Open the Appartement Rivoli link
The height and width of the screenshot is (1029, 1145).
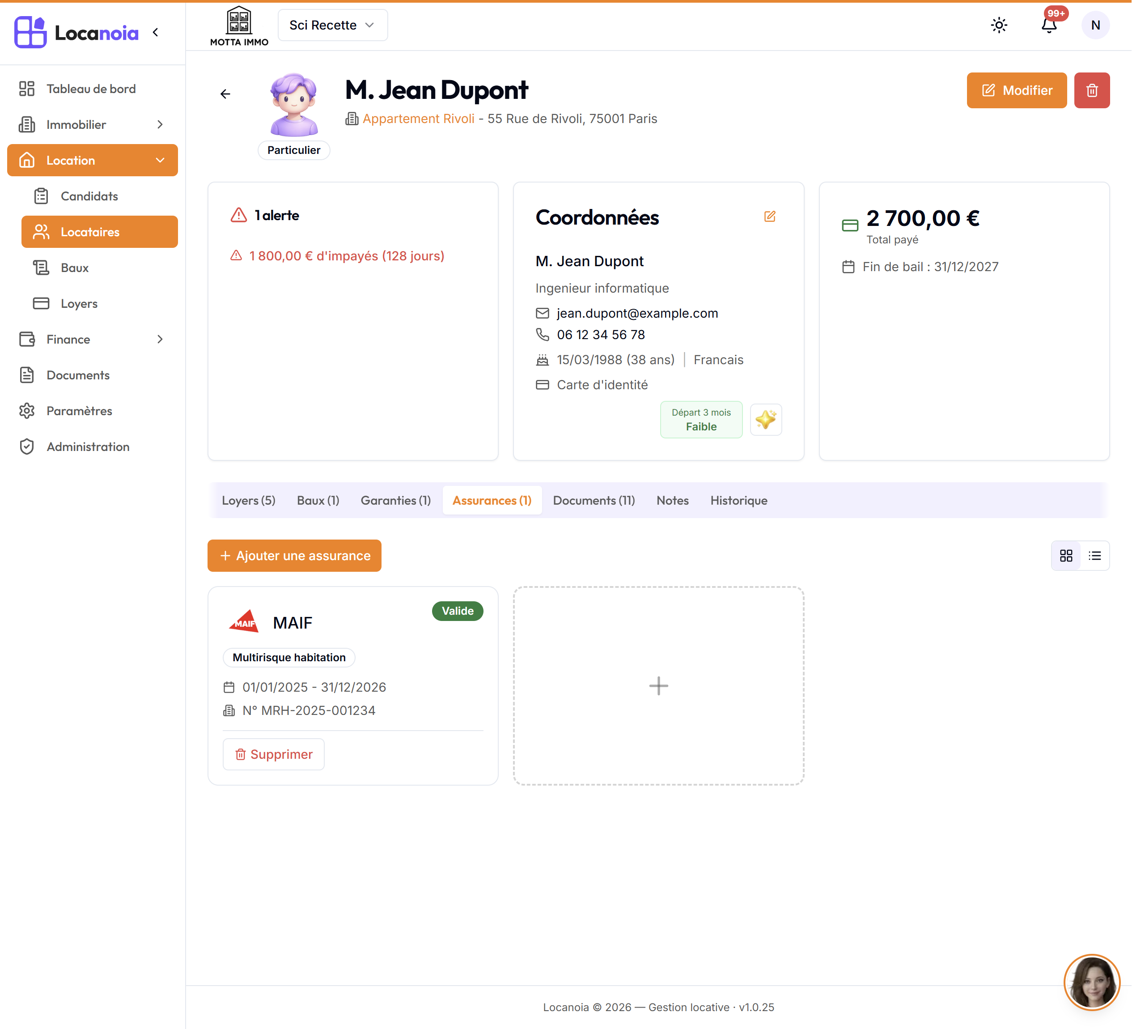coord(418,119)
